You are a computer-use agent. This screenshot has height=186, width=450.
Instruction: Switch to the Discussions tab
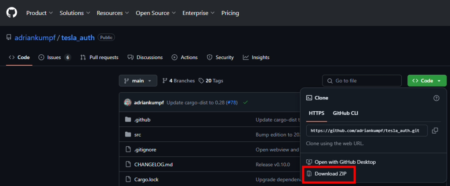click(145, 57)
